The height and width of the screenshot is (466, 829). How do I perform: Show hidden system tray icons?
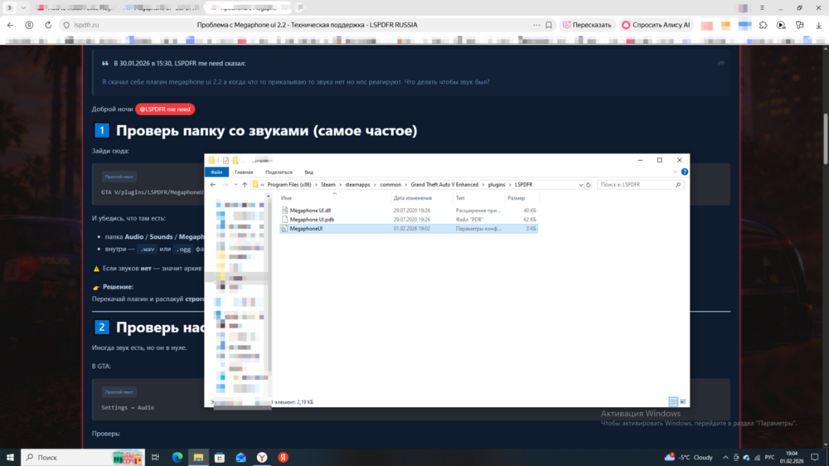click(725, 458)
